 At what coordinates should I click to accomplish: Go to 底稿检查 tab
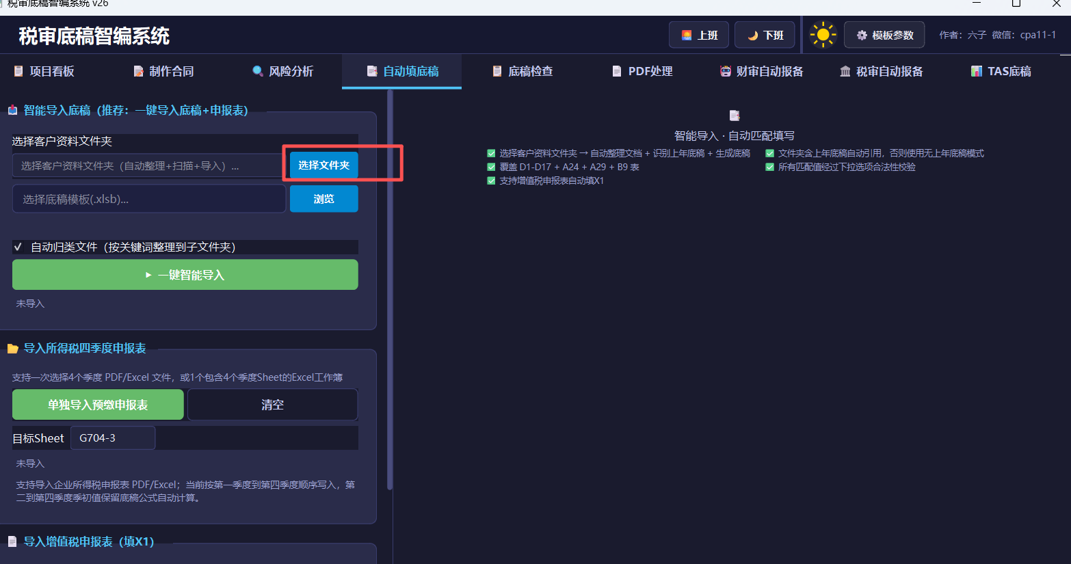(x=523, y=71)
